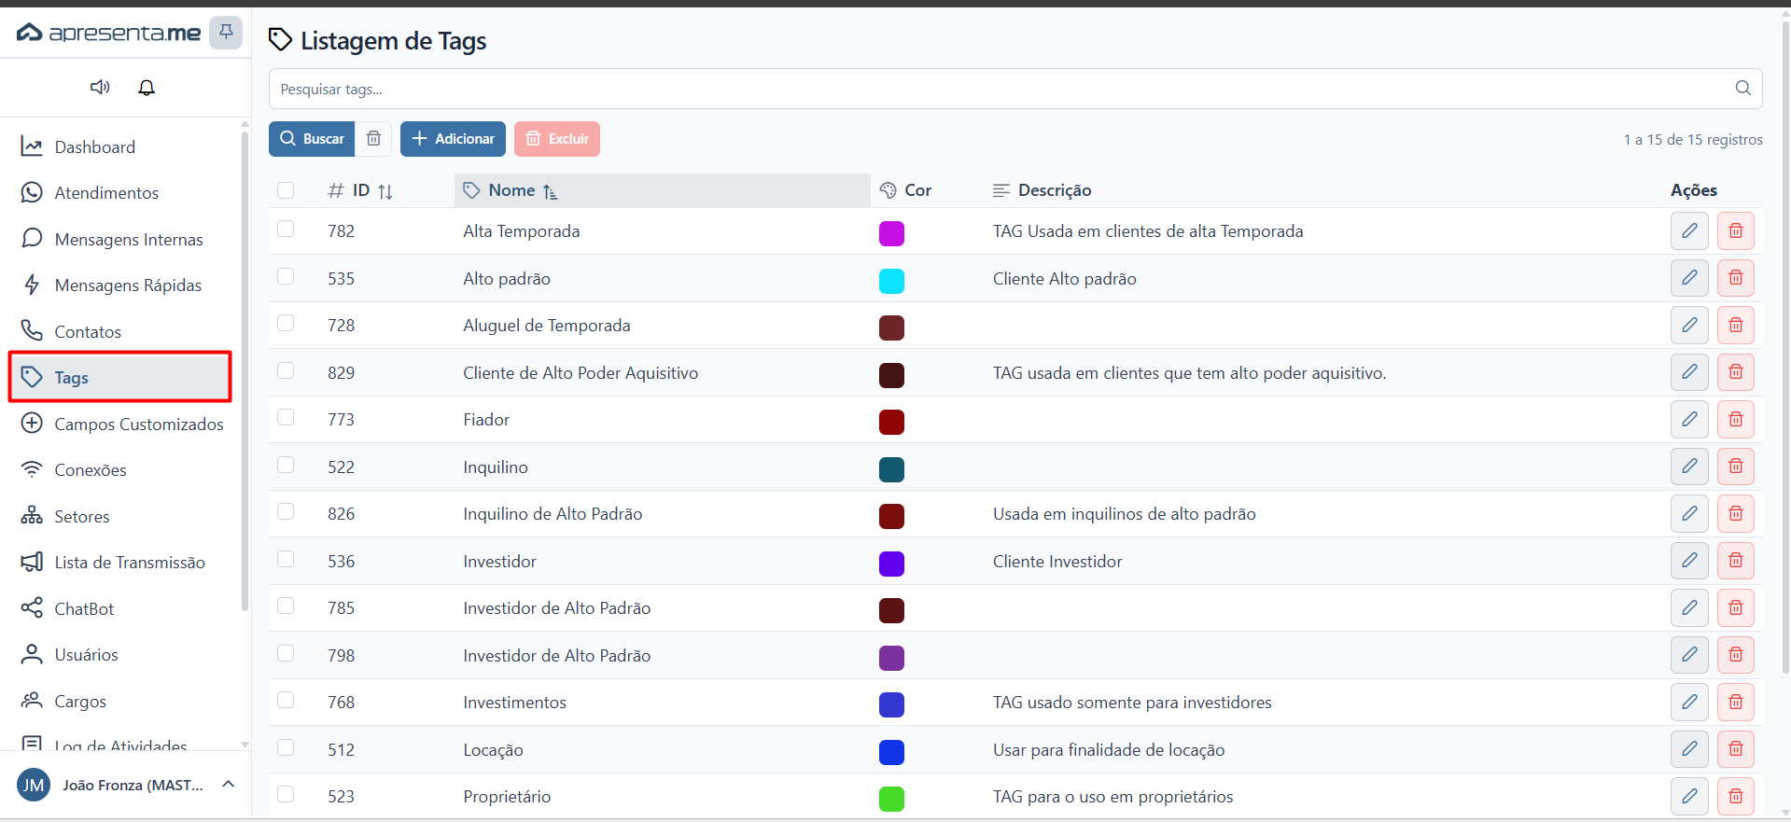Select Tags in the sidebar

(x=121, y=377)
